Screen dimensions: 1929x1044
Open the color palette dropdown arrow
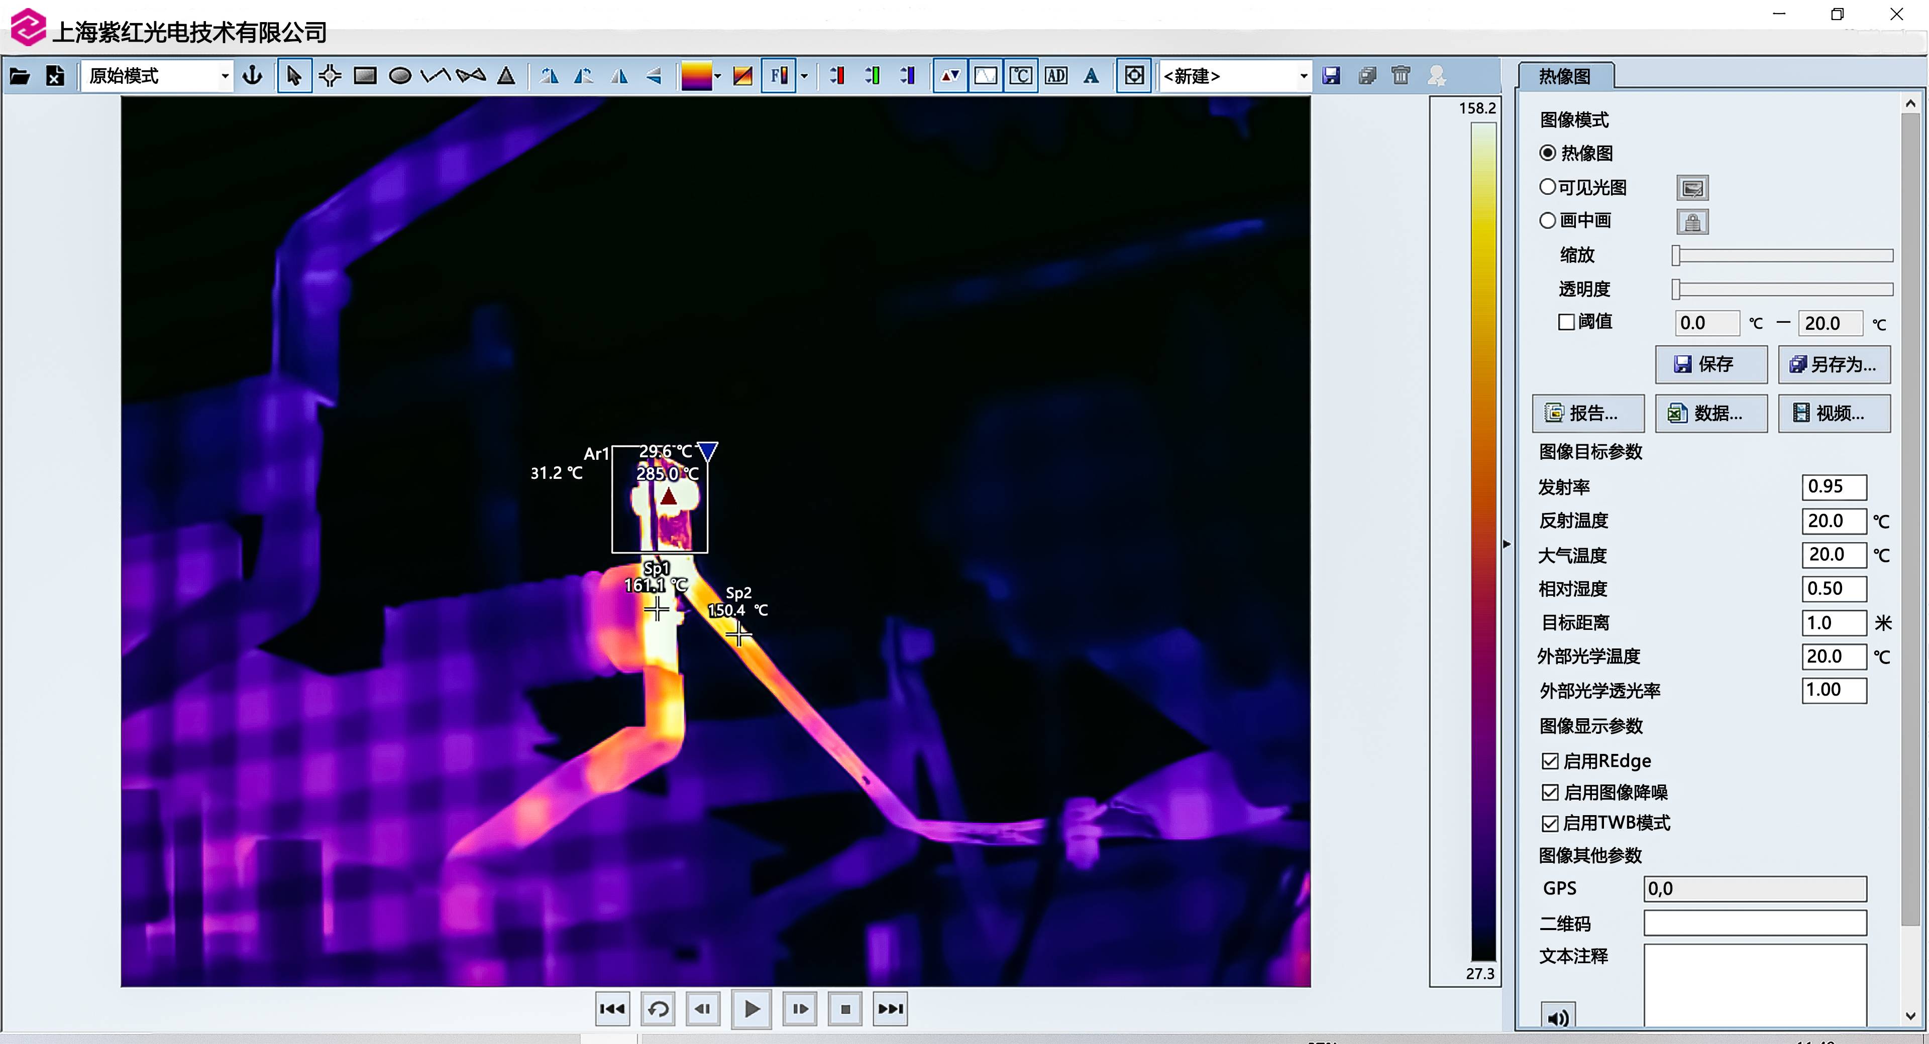click(x=717, y=76)
